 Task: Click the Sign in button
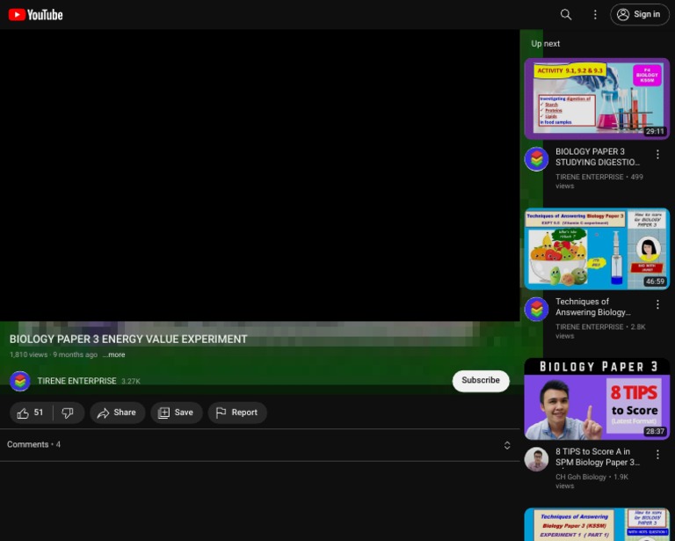pyautogui.click(x=639, y=14)
